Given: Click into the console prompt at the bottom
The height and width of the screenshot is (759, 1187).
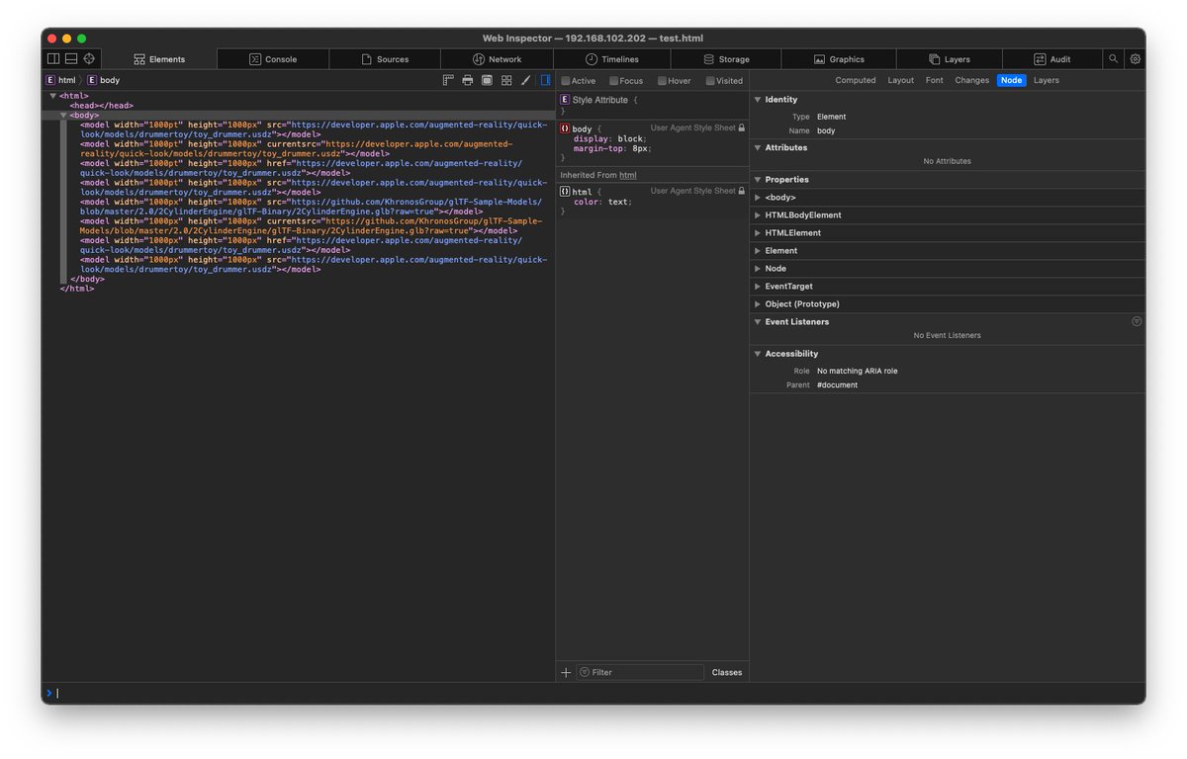Looking at the screenshot, I should (593, 693).
